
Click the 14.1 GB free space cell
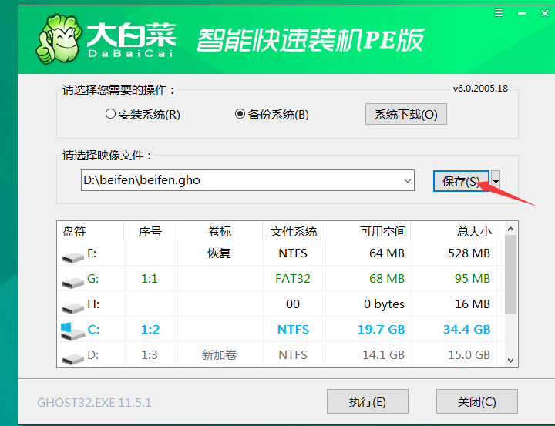[x=383, y=355]
